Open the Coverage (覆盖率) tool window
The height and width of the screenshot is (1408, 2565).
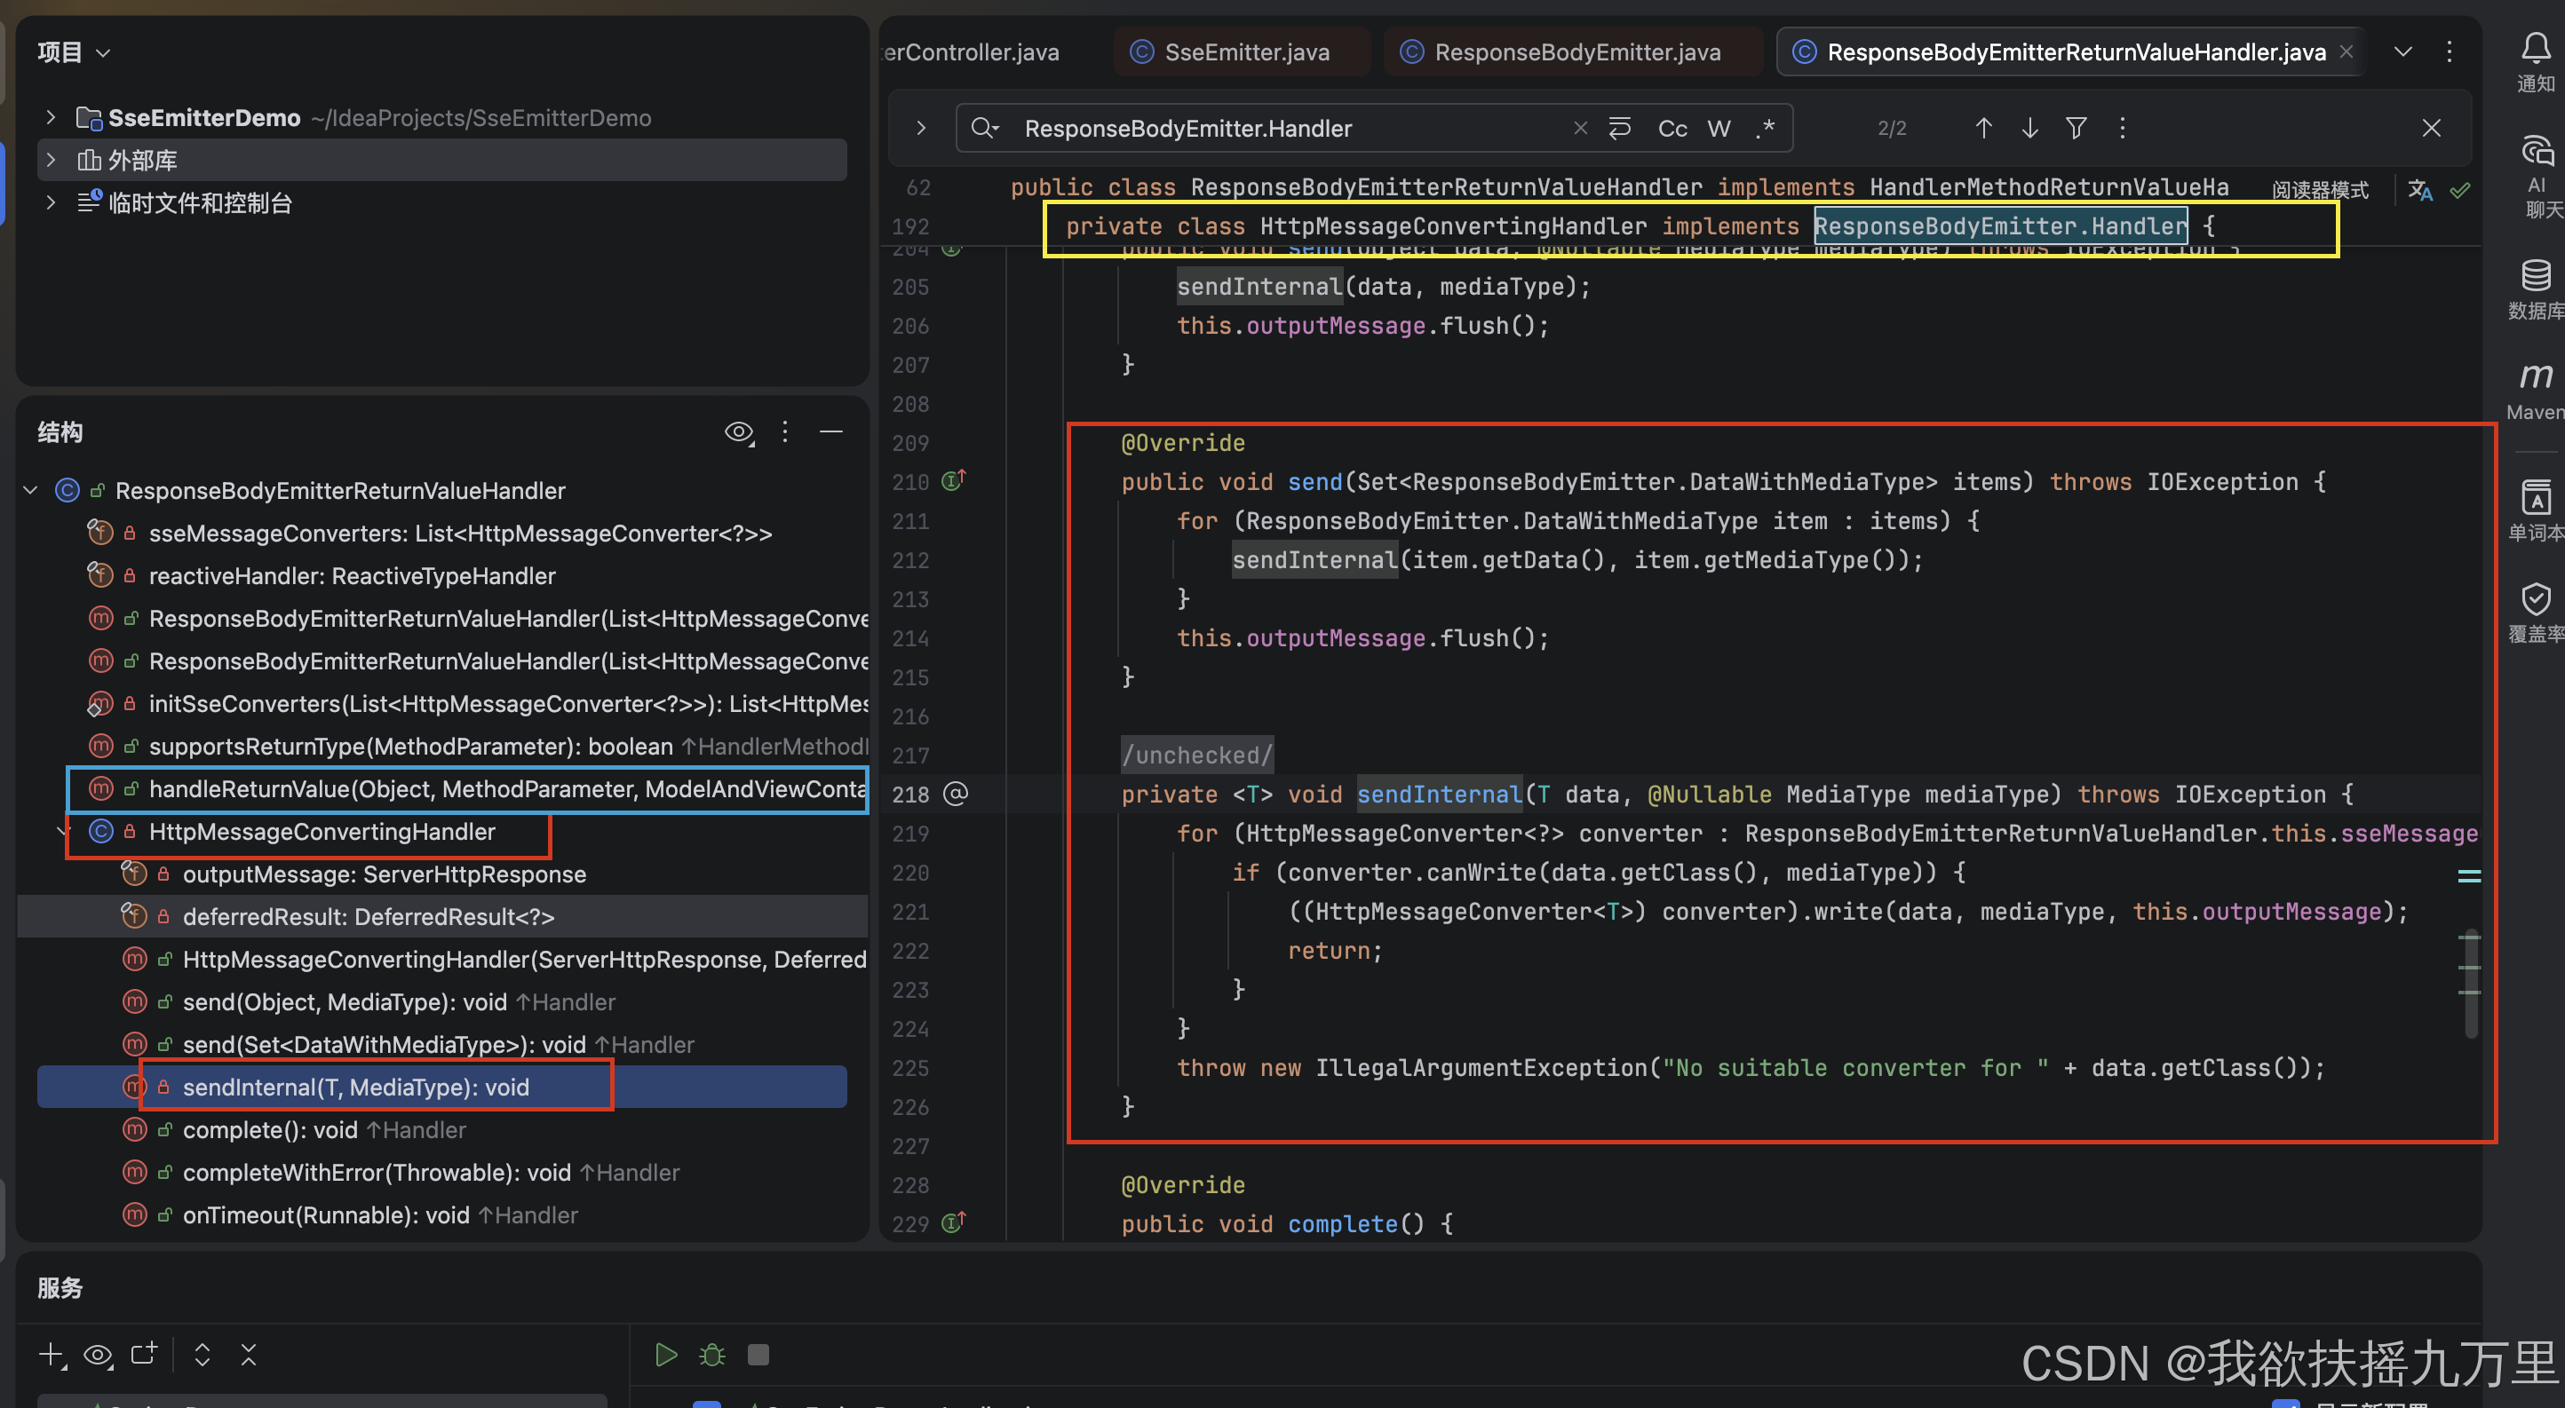(2535, 612)
